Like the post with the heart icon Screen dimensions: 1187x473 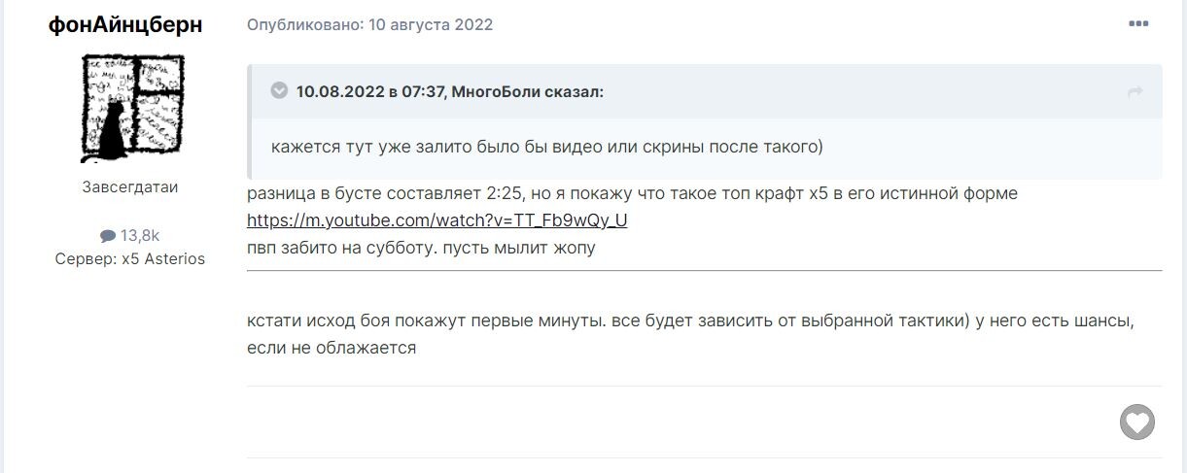(1137, 422)
